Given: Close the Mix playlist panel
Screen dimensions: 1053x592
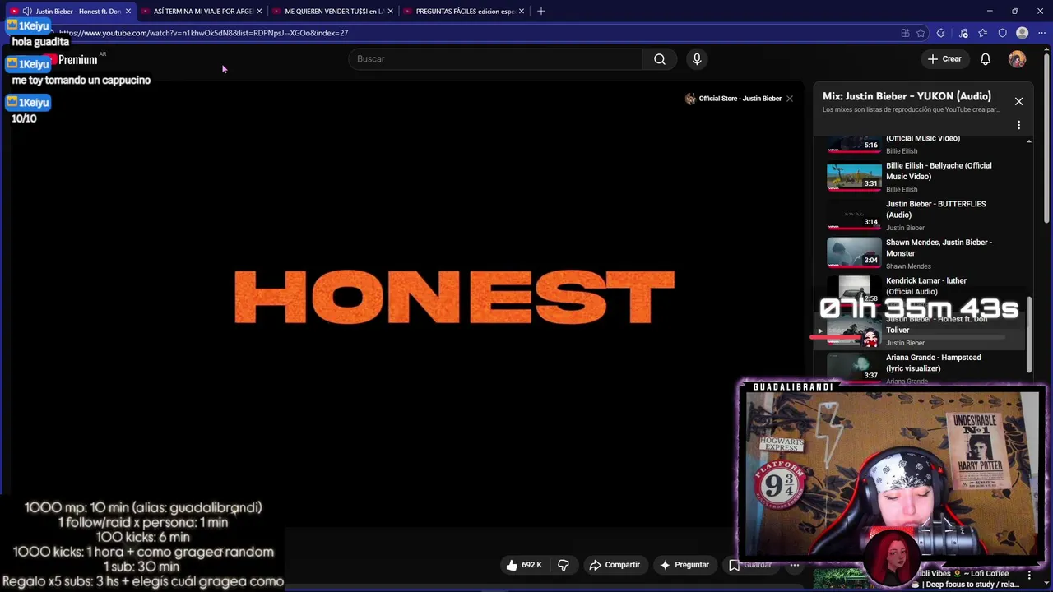Looking at the screenshot, I should pos(1018,101).
